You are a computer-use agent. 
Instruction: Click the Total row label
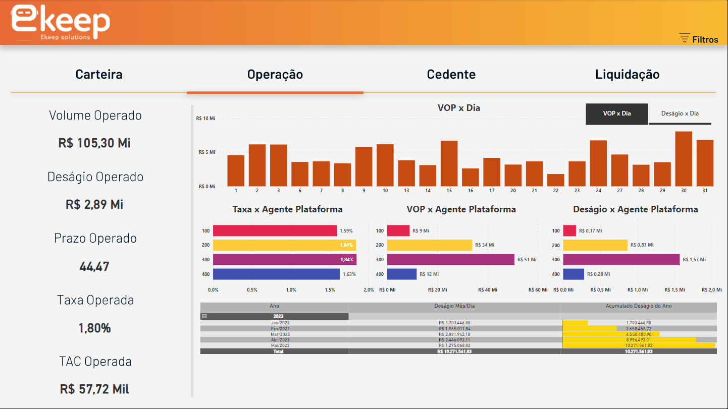(x=279, y=352)
